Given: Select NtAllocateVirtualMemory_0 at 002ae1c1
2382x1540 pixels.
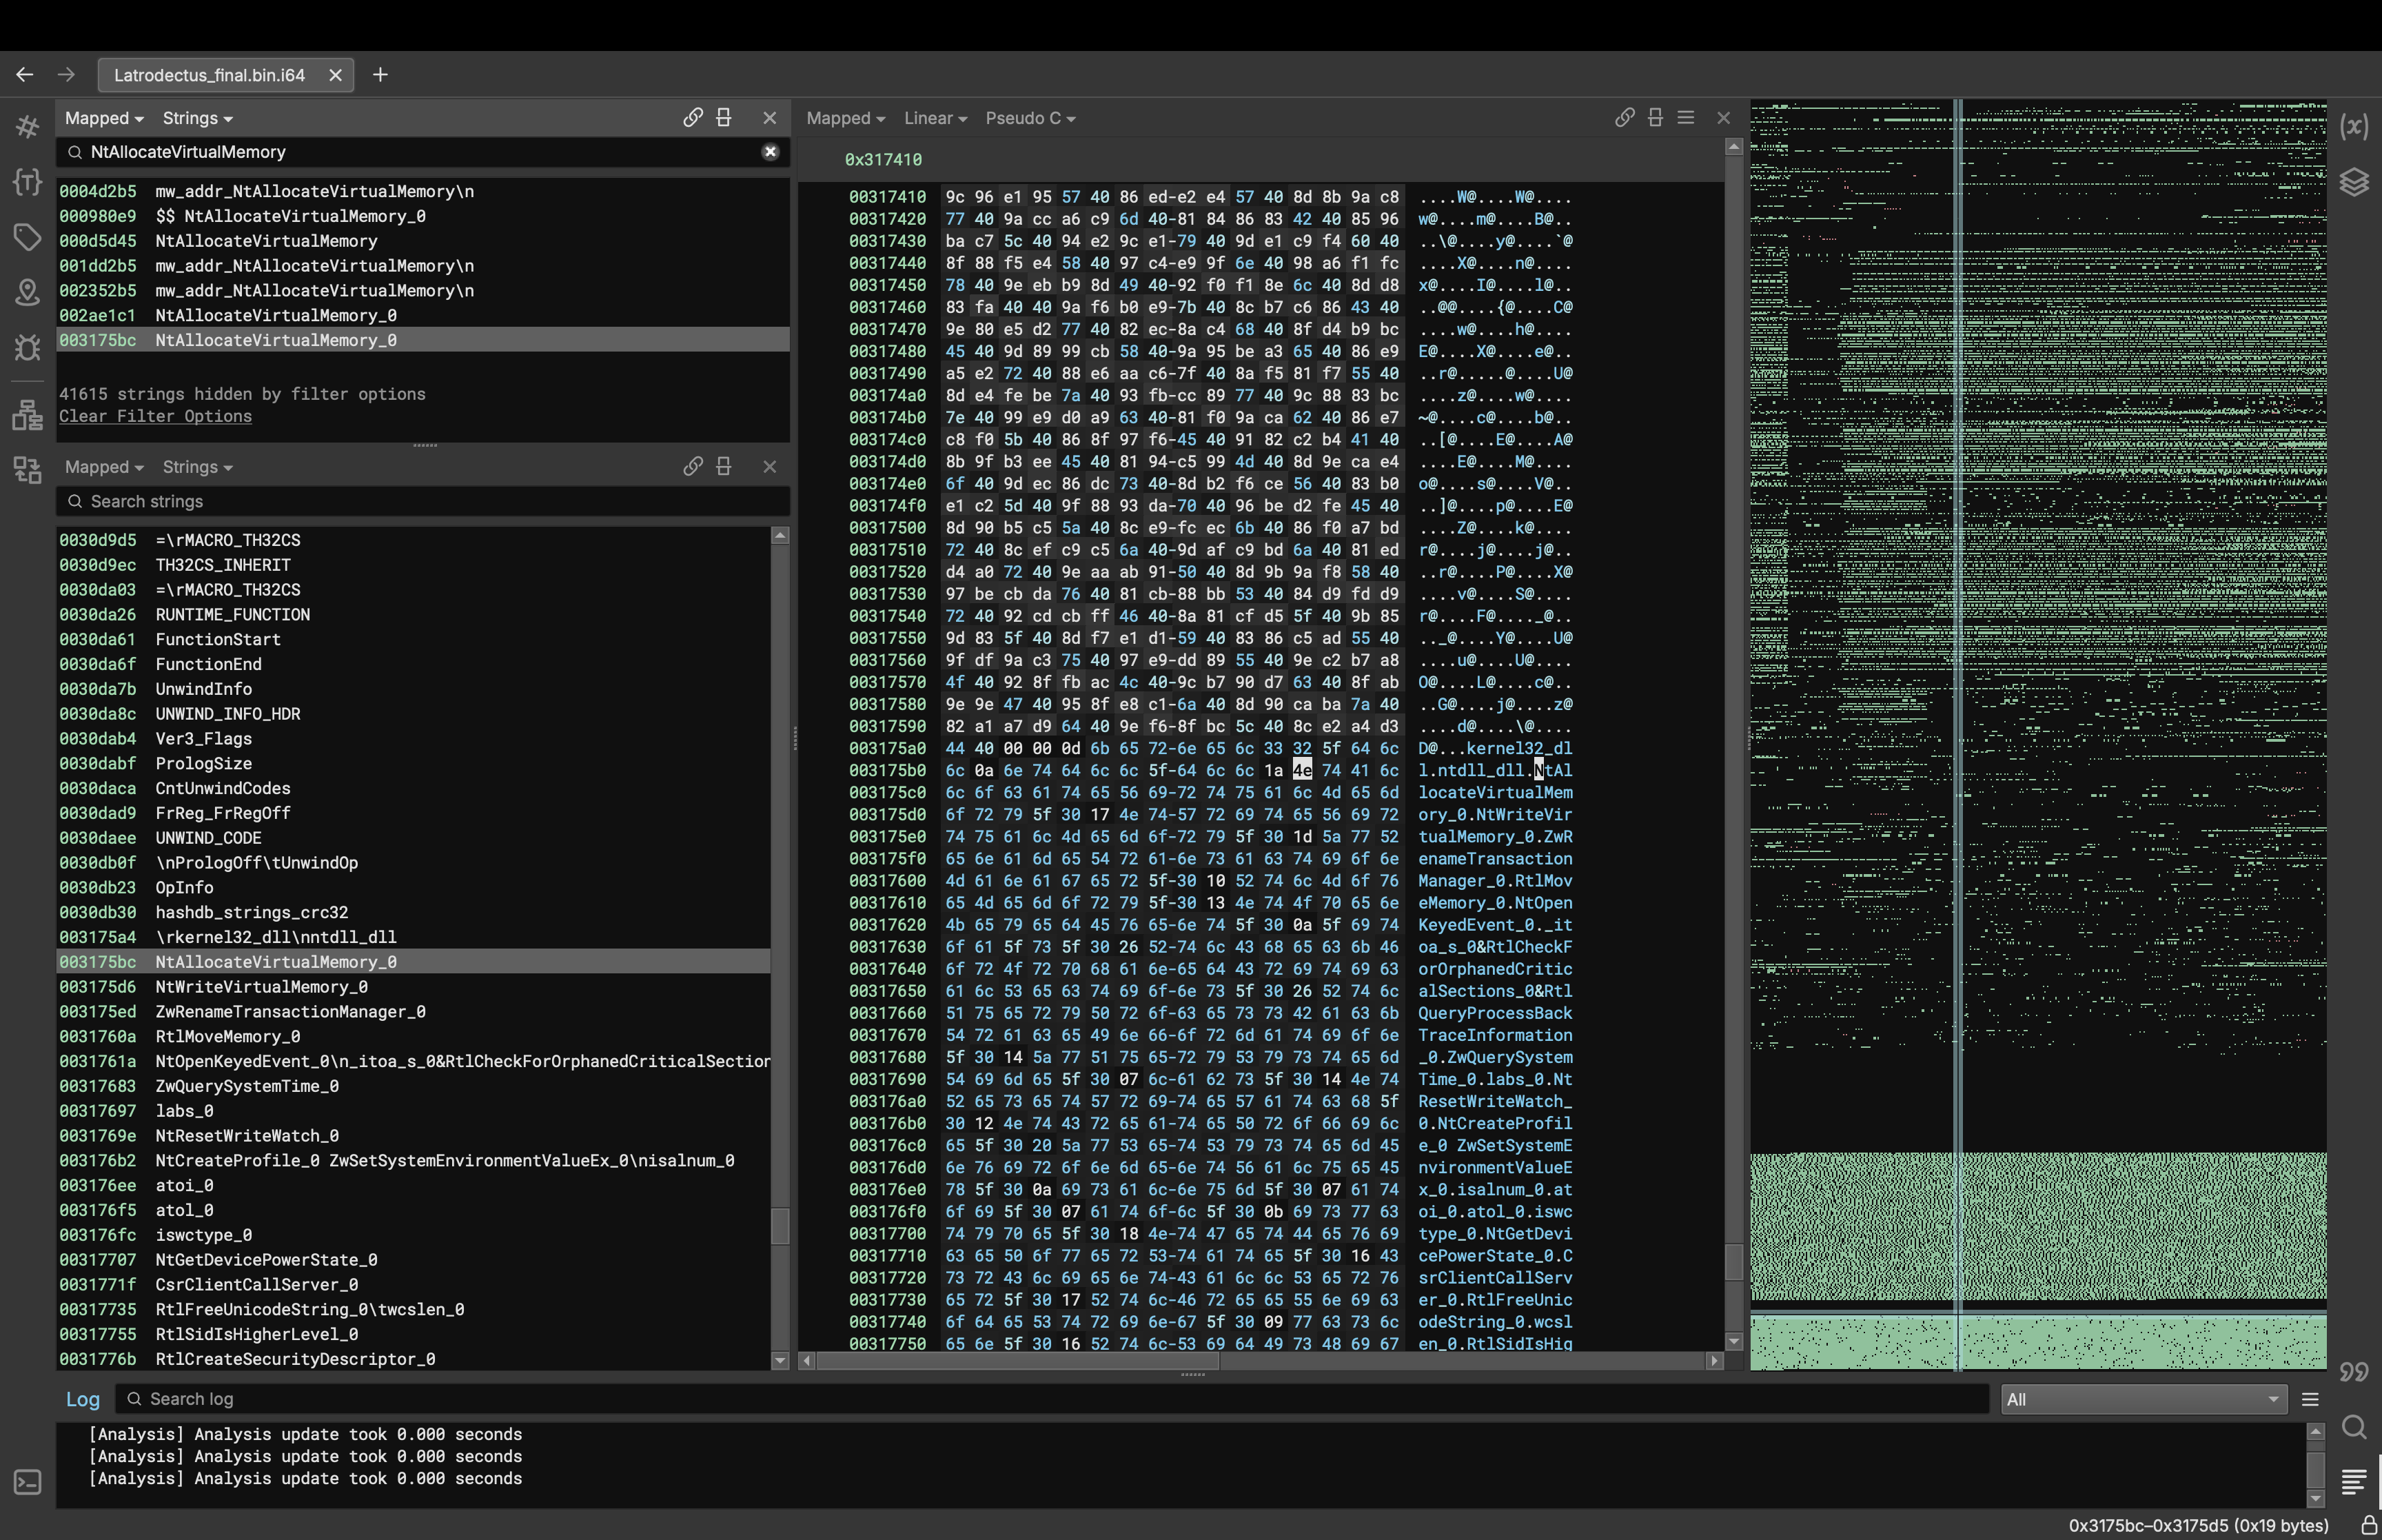Looking at the screenshot, I should point(423,315).
